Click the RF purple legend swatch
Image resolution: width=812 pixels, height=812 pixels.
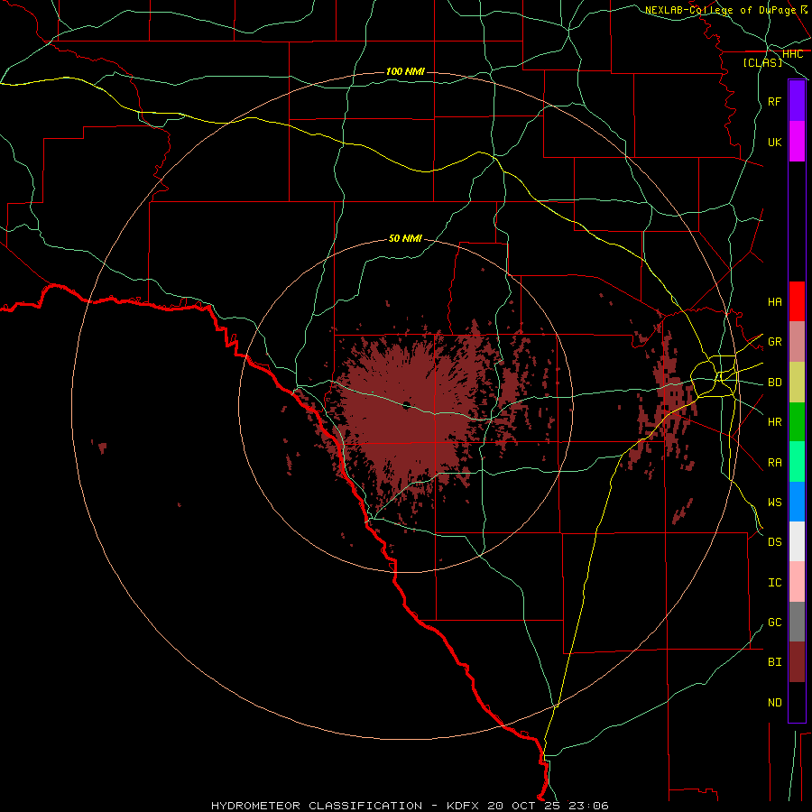(x=797, y=101)
